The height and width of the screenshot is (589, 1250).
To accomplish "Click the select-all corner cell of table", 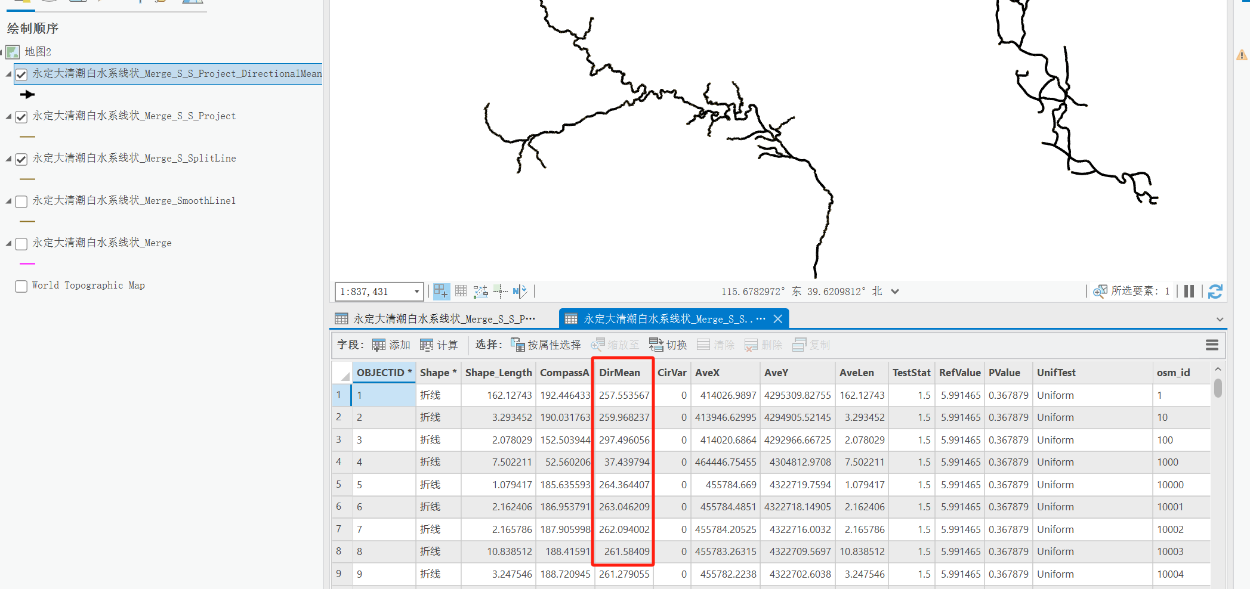I will (342, 373).
